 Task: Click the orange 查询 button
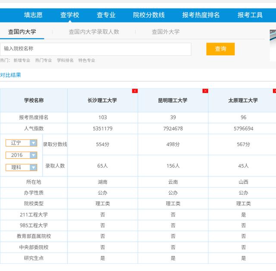coord(220,49)
